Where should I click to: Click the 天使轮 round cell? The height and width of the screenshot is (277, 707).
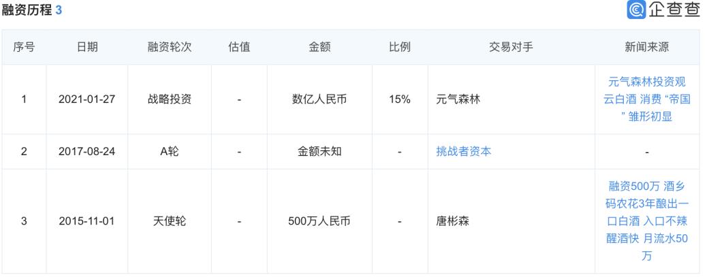click(x=170, y=222)
